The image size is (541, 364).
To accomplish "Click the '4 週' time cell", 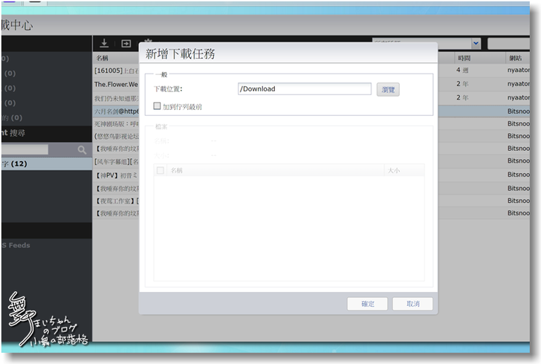I will (x=462, y=70).
